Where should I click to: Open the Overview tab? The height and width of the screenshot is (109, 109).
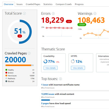point(8,4)
